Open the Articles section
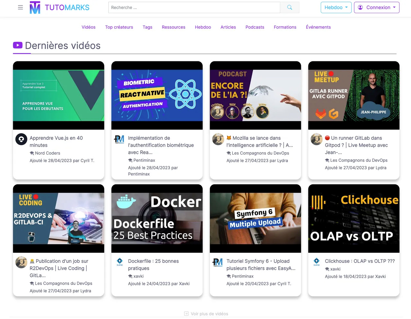411x319 pixels. (228, 27)
